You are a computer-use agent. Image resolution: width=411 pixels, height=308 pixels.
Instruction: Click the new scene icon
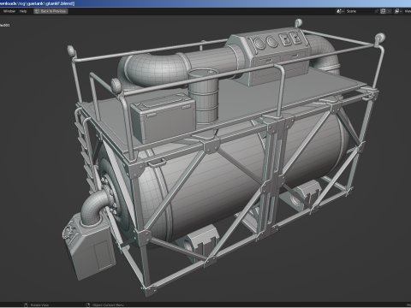point(383,11)
